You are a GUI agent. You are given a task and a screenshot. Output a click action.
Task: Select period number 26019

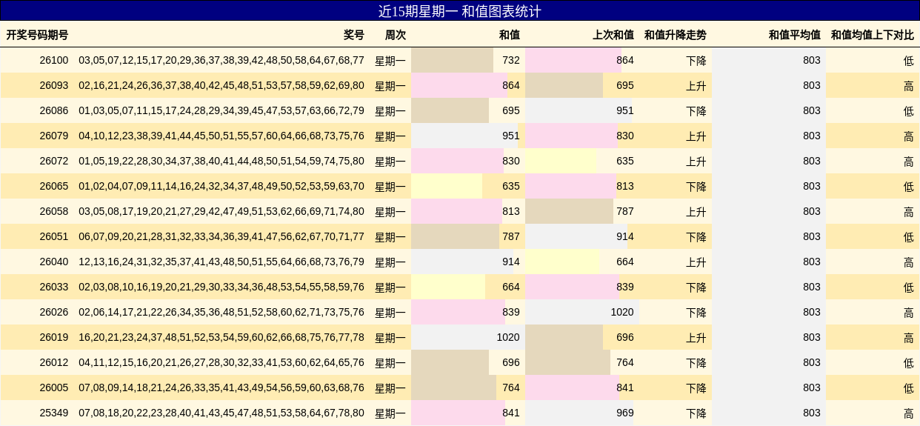[x=54, y=337]
